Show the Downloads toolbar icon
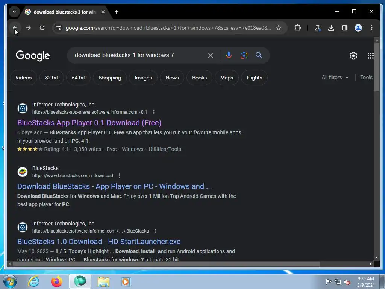Viewport: 385px width, 289px height. pyautogui.click(x=331, y=28)
